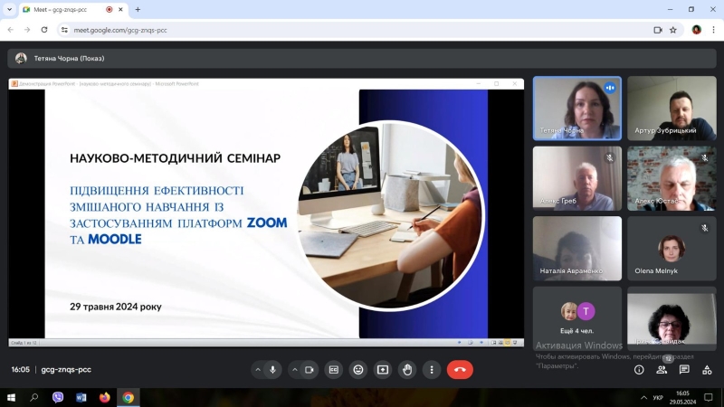
Task: Open activities icon in bottom right
Action: 707,370
